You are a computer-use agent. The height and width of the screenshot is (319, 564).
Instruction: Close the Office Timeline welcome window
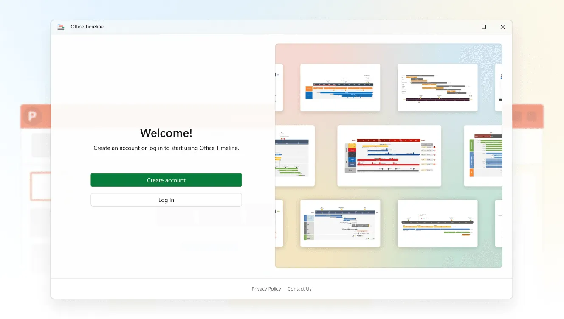click(x=502, y=27)
